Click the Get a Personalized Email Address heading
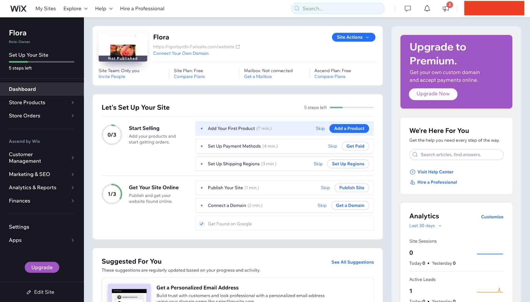This screenshot has height=302, width=530. [x=197, y=288]
